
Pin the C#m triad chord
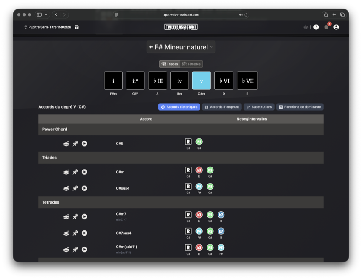[x=75, y=172]
